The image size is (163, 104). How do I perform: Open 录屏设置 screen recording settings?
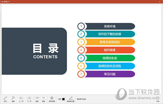52,99
